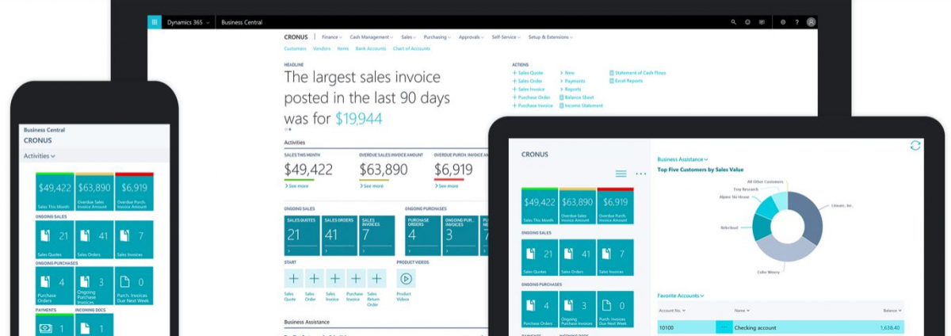This screenshot has height=336, width=951.
Task: Click the $19,944 headline amount
Action: coord(359,119)
